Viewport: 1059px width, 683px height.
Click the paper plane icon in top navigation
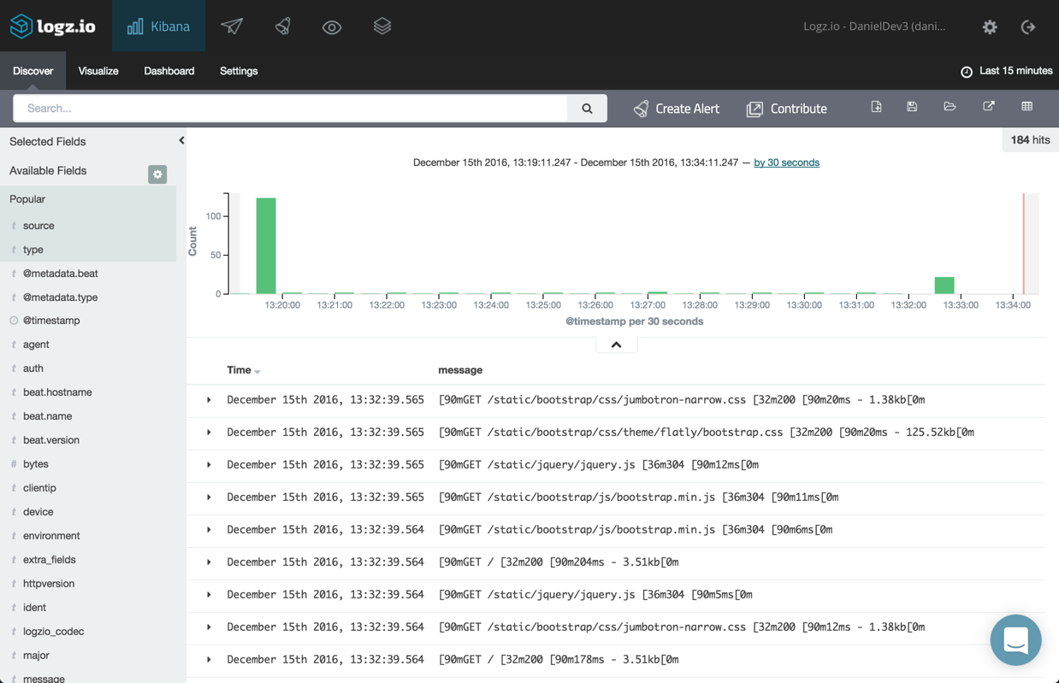pos(232,26)
